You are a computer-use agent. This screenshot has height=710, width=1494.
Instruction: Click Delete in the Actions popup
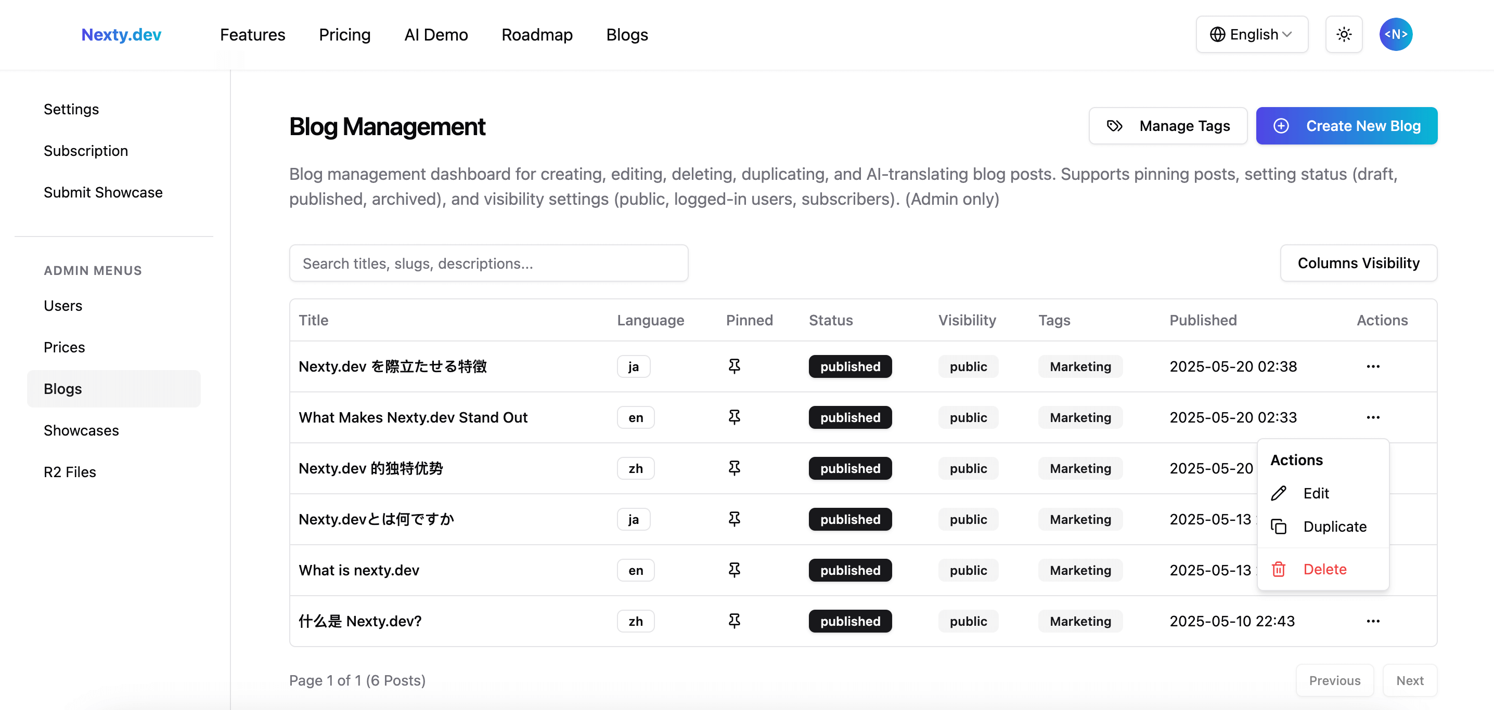(x=1324, y=569)
